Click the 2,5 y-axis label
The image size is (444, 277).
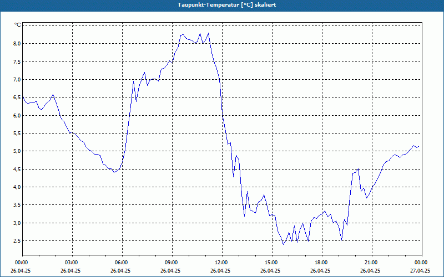click(x=17, y=241)
